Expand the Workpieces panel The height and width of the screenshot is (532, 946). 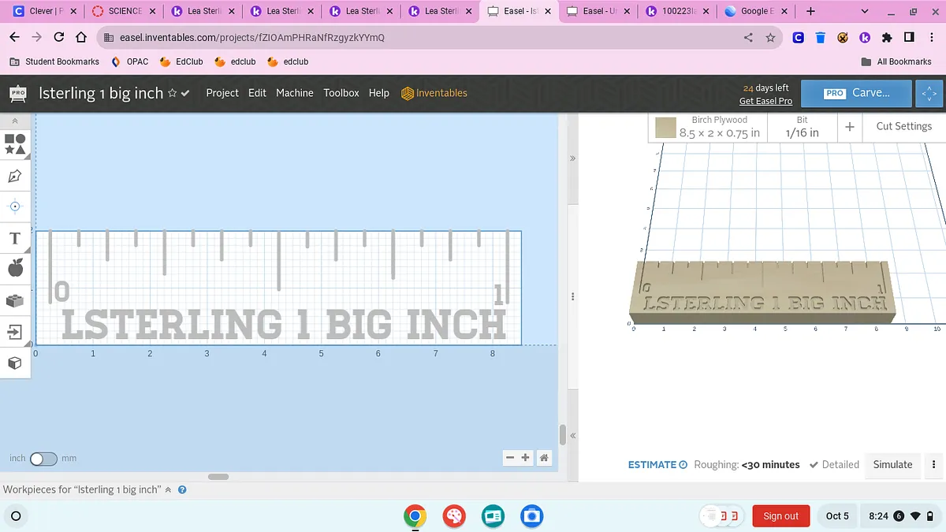pos(168,489)
